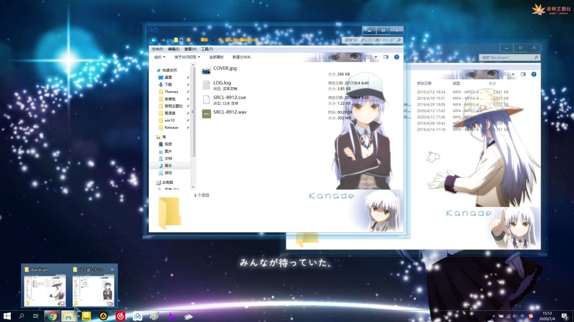Viewport: 574px width, 322px height.
Task: Select the SRCL-8912.wav audio file icon
Action: pyautogui.click(x=206, y=114)
